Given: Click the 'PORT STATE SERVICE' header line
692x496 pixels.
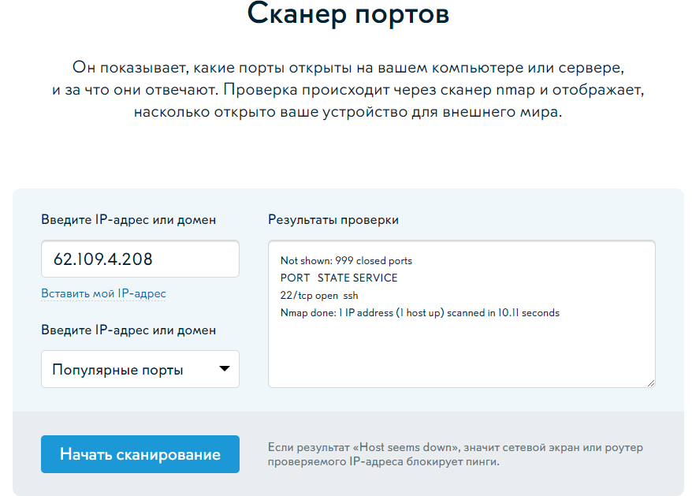Looking at the screenshot, I should click(339, 278).
